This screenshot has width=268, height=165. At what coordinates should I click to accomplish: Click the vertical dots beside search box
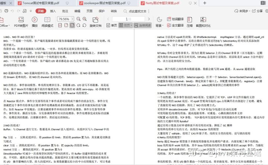149,11
